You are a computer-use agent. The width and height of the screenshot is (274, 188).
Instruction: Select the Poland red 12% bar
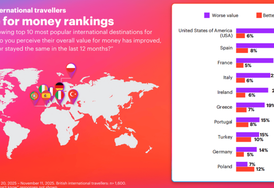[245, 169]
